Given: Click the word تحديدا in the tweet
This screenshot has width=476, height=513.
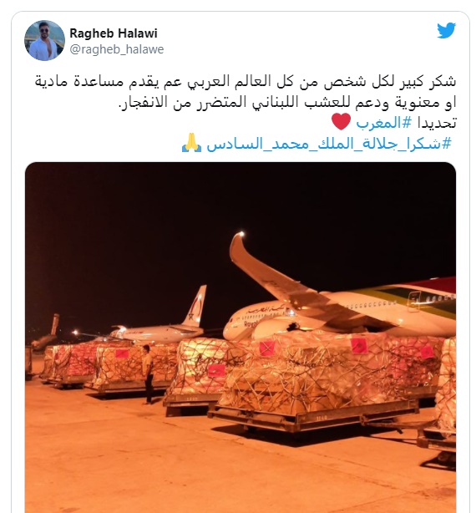Looking at the screenshot, I should point(437,123).
